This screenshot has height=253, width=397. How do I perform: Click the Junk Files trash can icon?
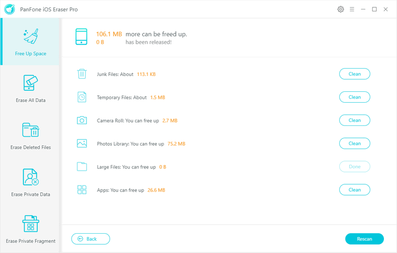coord(82,74)
